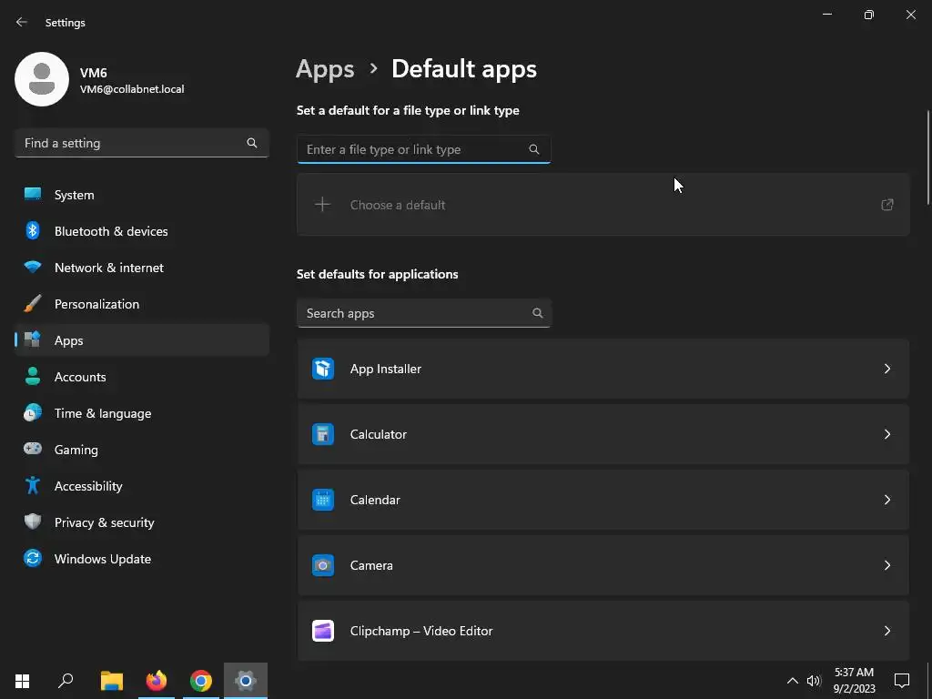932x699 pixels.
Task: Show hidden system tray icons
Action: click(792, 681)
